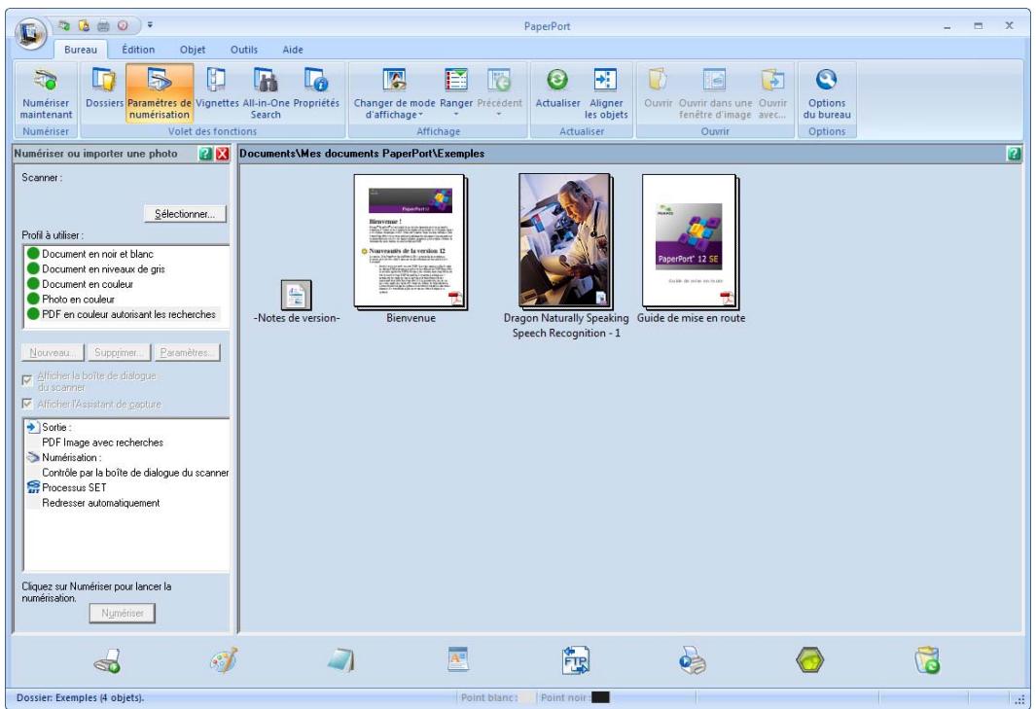Click the PaperPort application orb button

point(30,32)
